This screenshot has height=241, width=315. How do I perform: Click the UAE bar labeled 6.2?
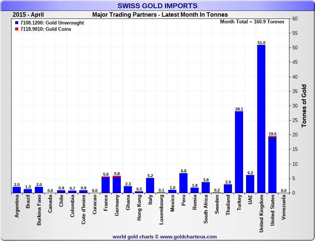(x=250, y=184)
